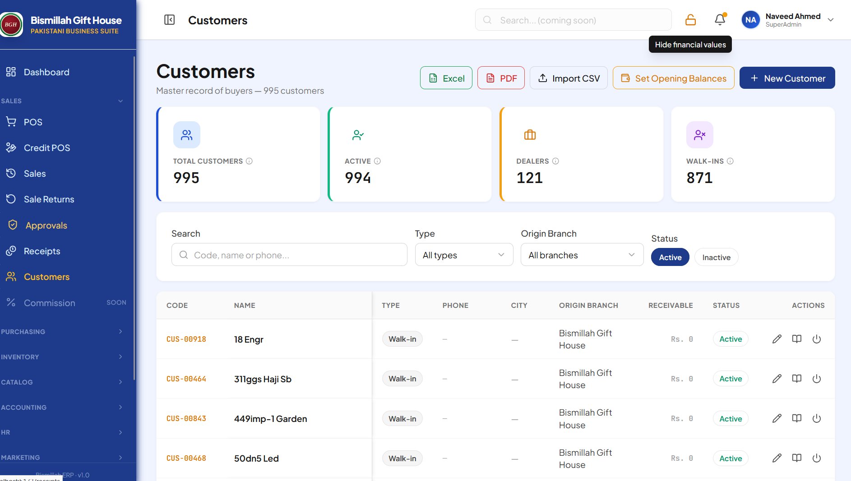Open ledger book icon for 18 Engr

797,339
